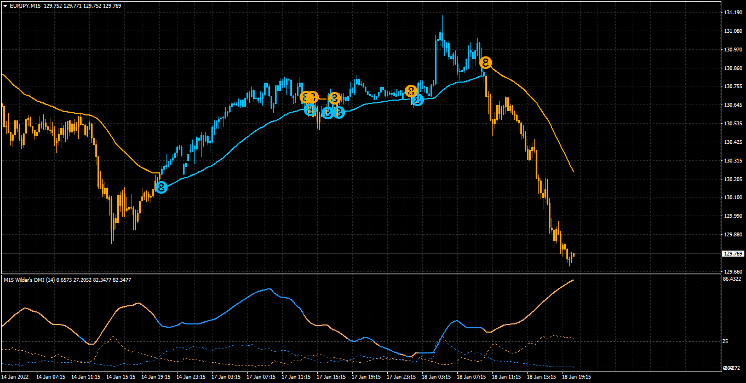The height and width of the screenshot is (383, 746).
Task: Click the 18 Jan 03:15 time label
Action: 437,377
